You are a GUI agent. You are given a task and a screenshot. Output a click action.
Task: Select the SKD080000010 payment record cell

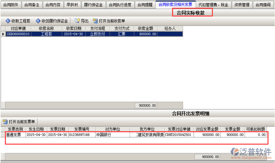click(19, 34)
